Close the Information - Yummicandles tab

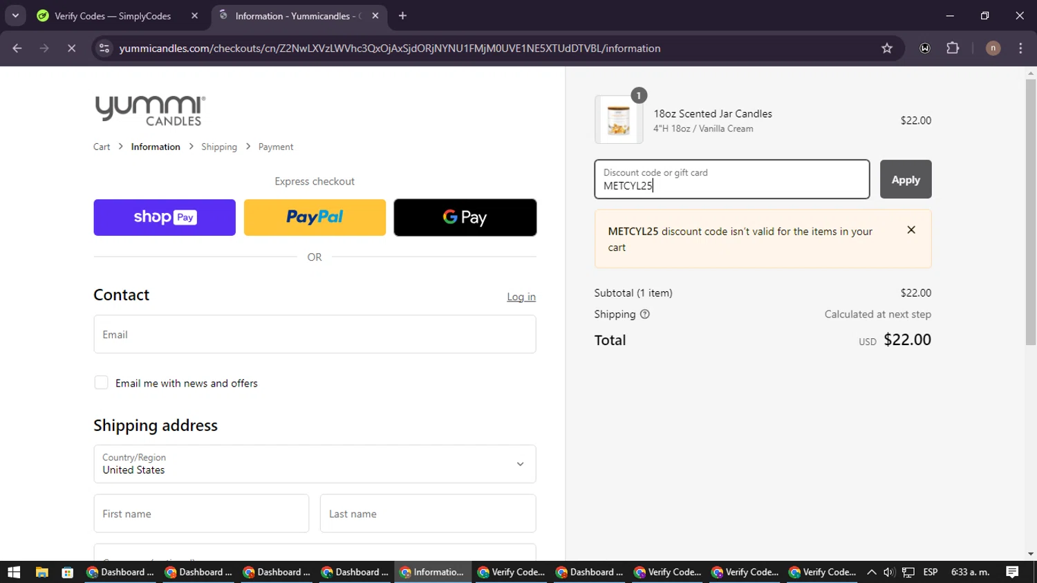(375, 15)
